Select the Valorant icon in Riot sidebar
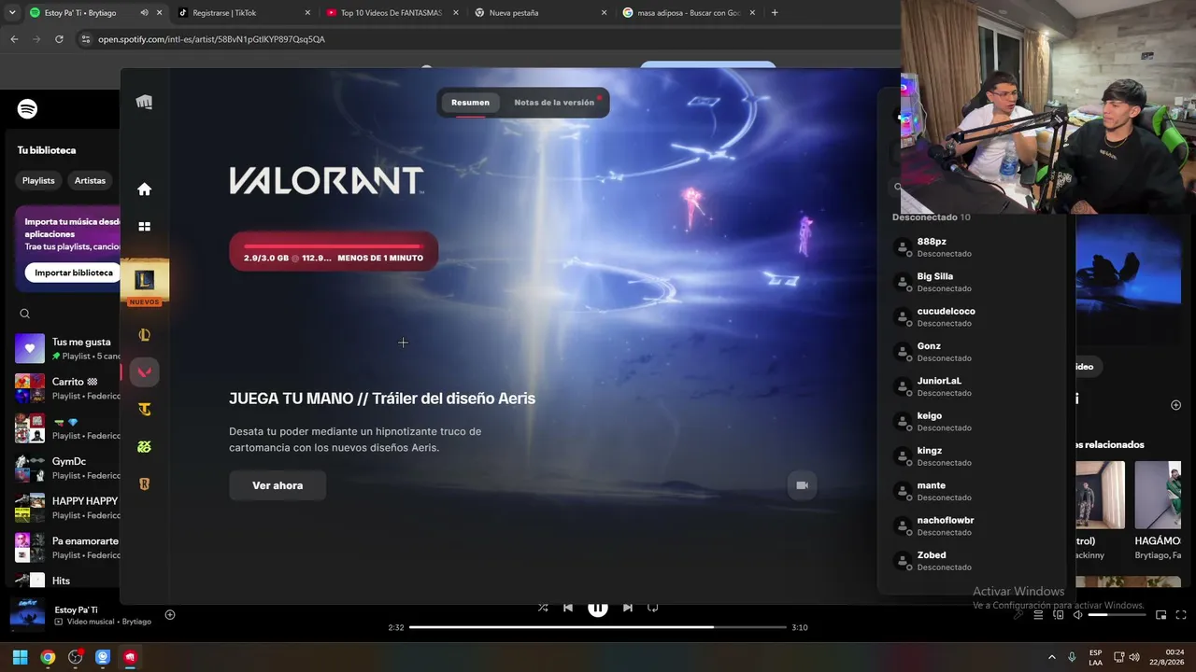The width and height of the screenshot is (1196, 672). click(144, 372)
